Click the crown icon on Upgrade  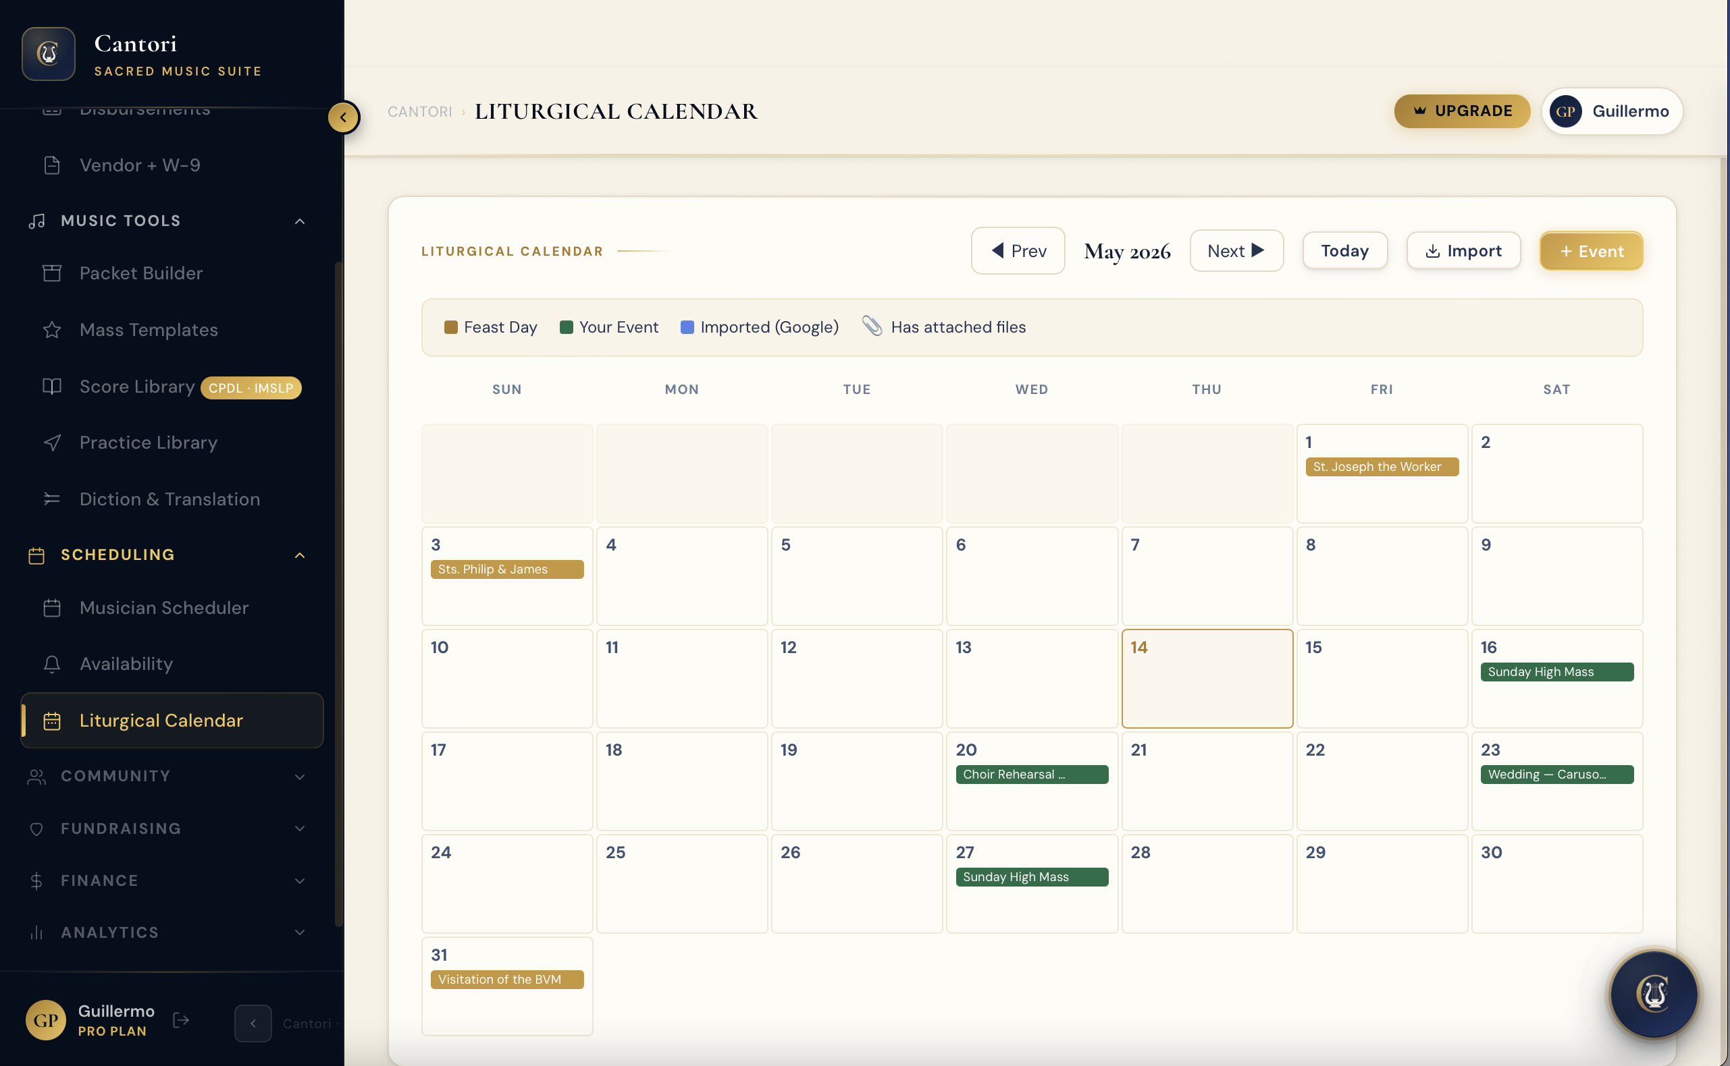[1419, 111]
